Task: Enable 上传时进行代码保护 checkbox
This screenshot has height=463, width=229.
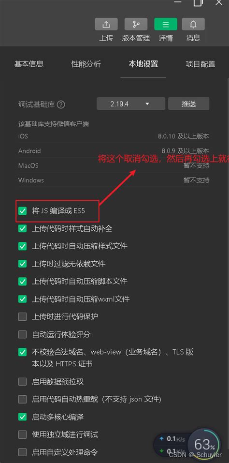Action: tap(22, 317)
